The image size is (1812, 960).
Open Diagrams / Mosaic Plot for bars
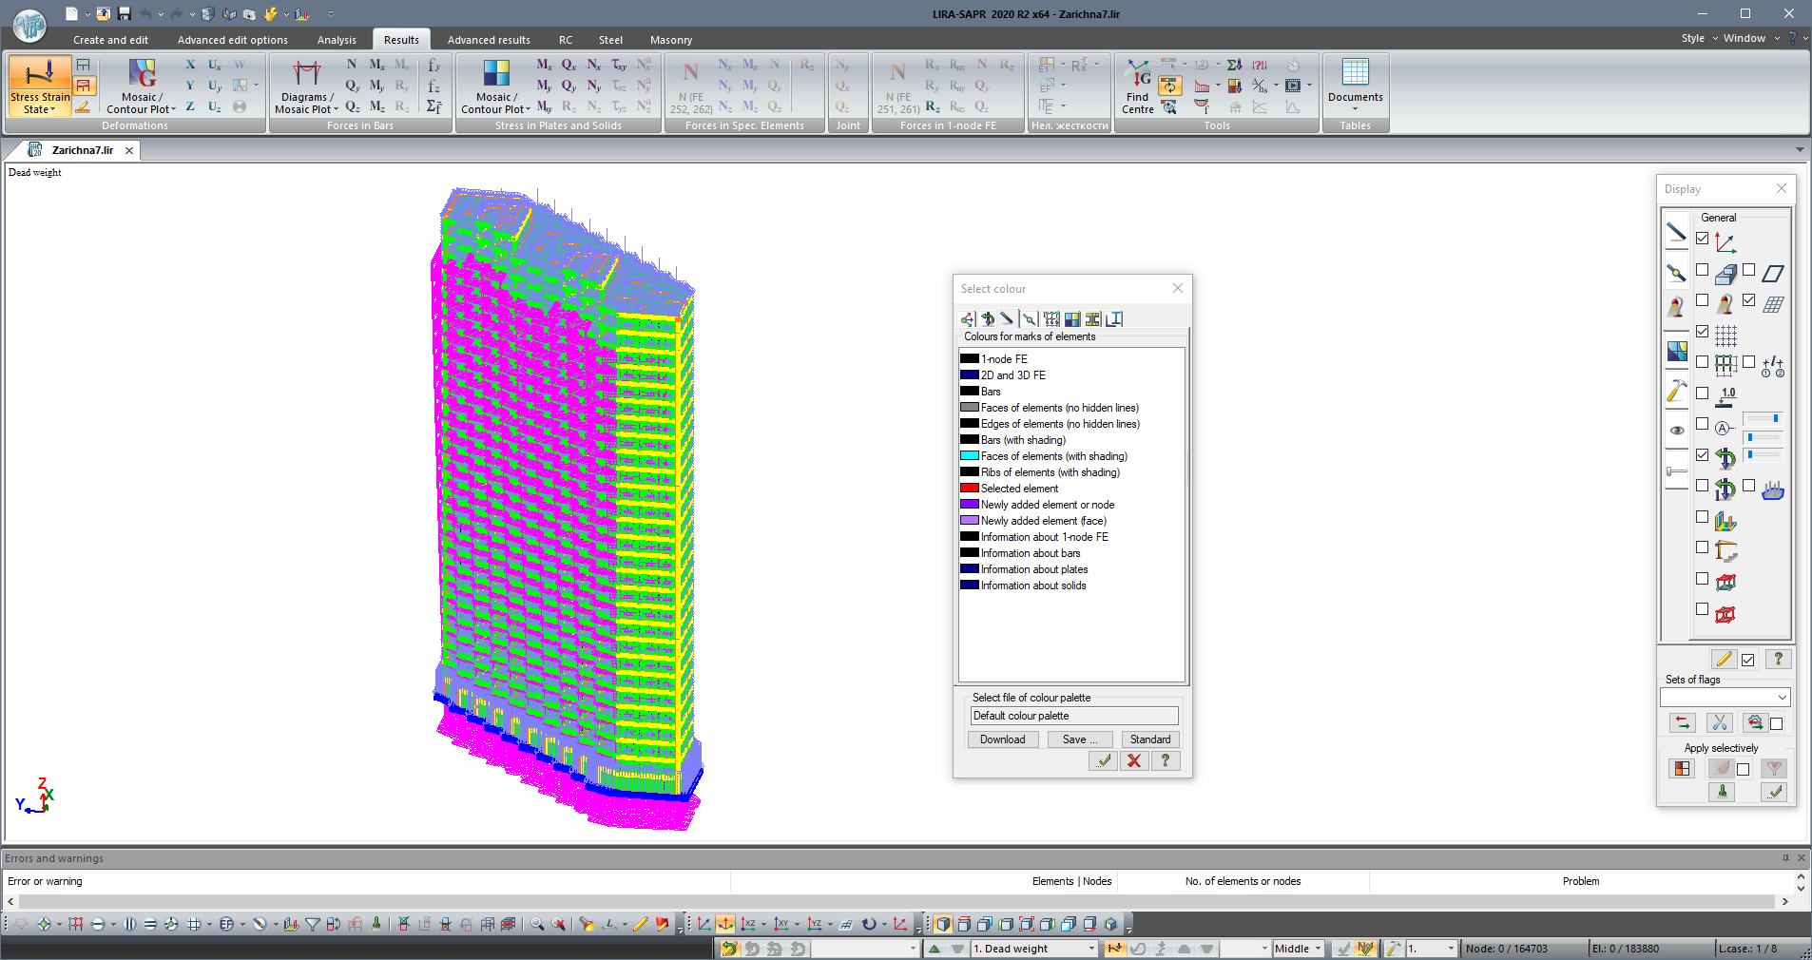coord(306,86)
